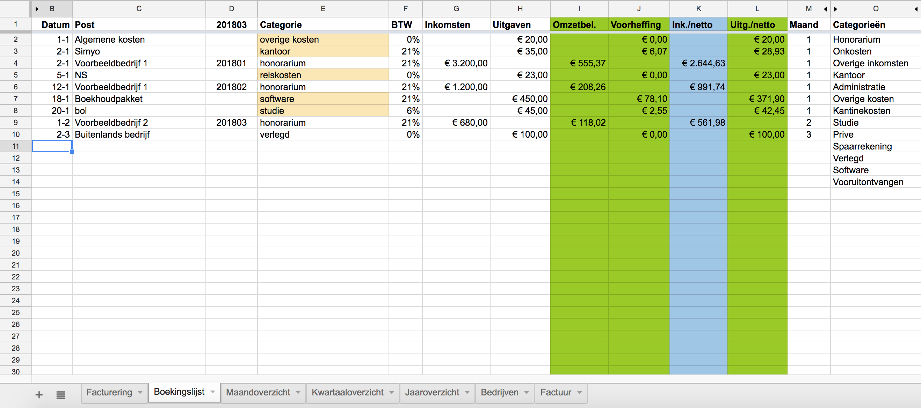Click the Categorieën header cell
The image size is (921, 408).
click(875, 25)
